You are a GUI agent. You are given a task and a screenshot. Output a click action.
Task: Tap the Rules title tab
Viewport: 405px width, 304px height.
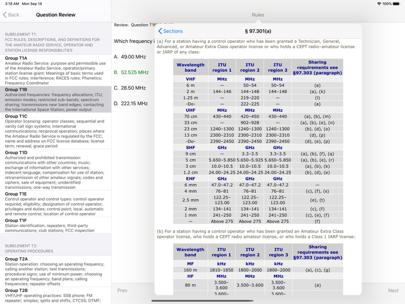pos(258,14)
